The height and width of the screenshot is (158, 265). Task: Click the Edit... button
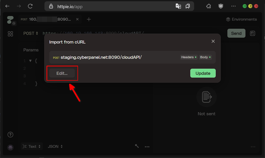[x=62, y=73]
